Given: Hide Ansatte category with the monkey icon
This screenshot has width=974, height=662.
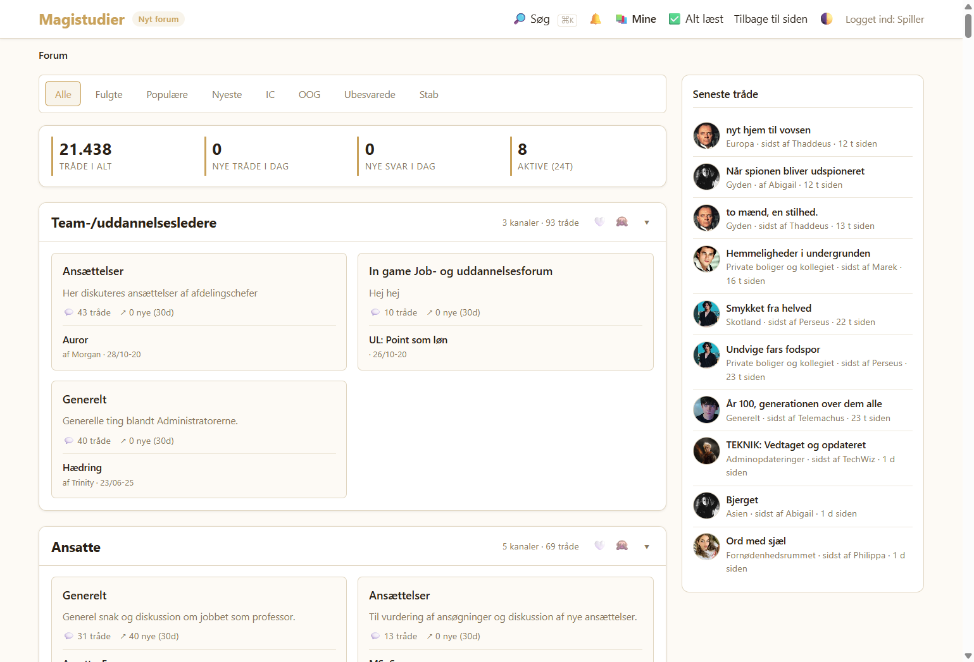Looking at the screenshot, I should click(x=622, y=546).
